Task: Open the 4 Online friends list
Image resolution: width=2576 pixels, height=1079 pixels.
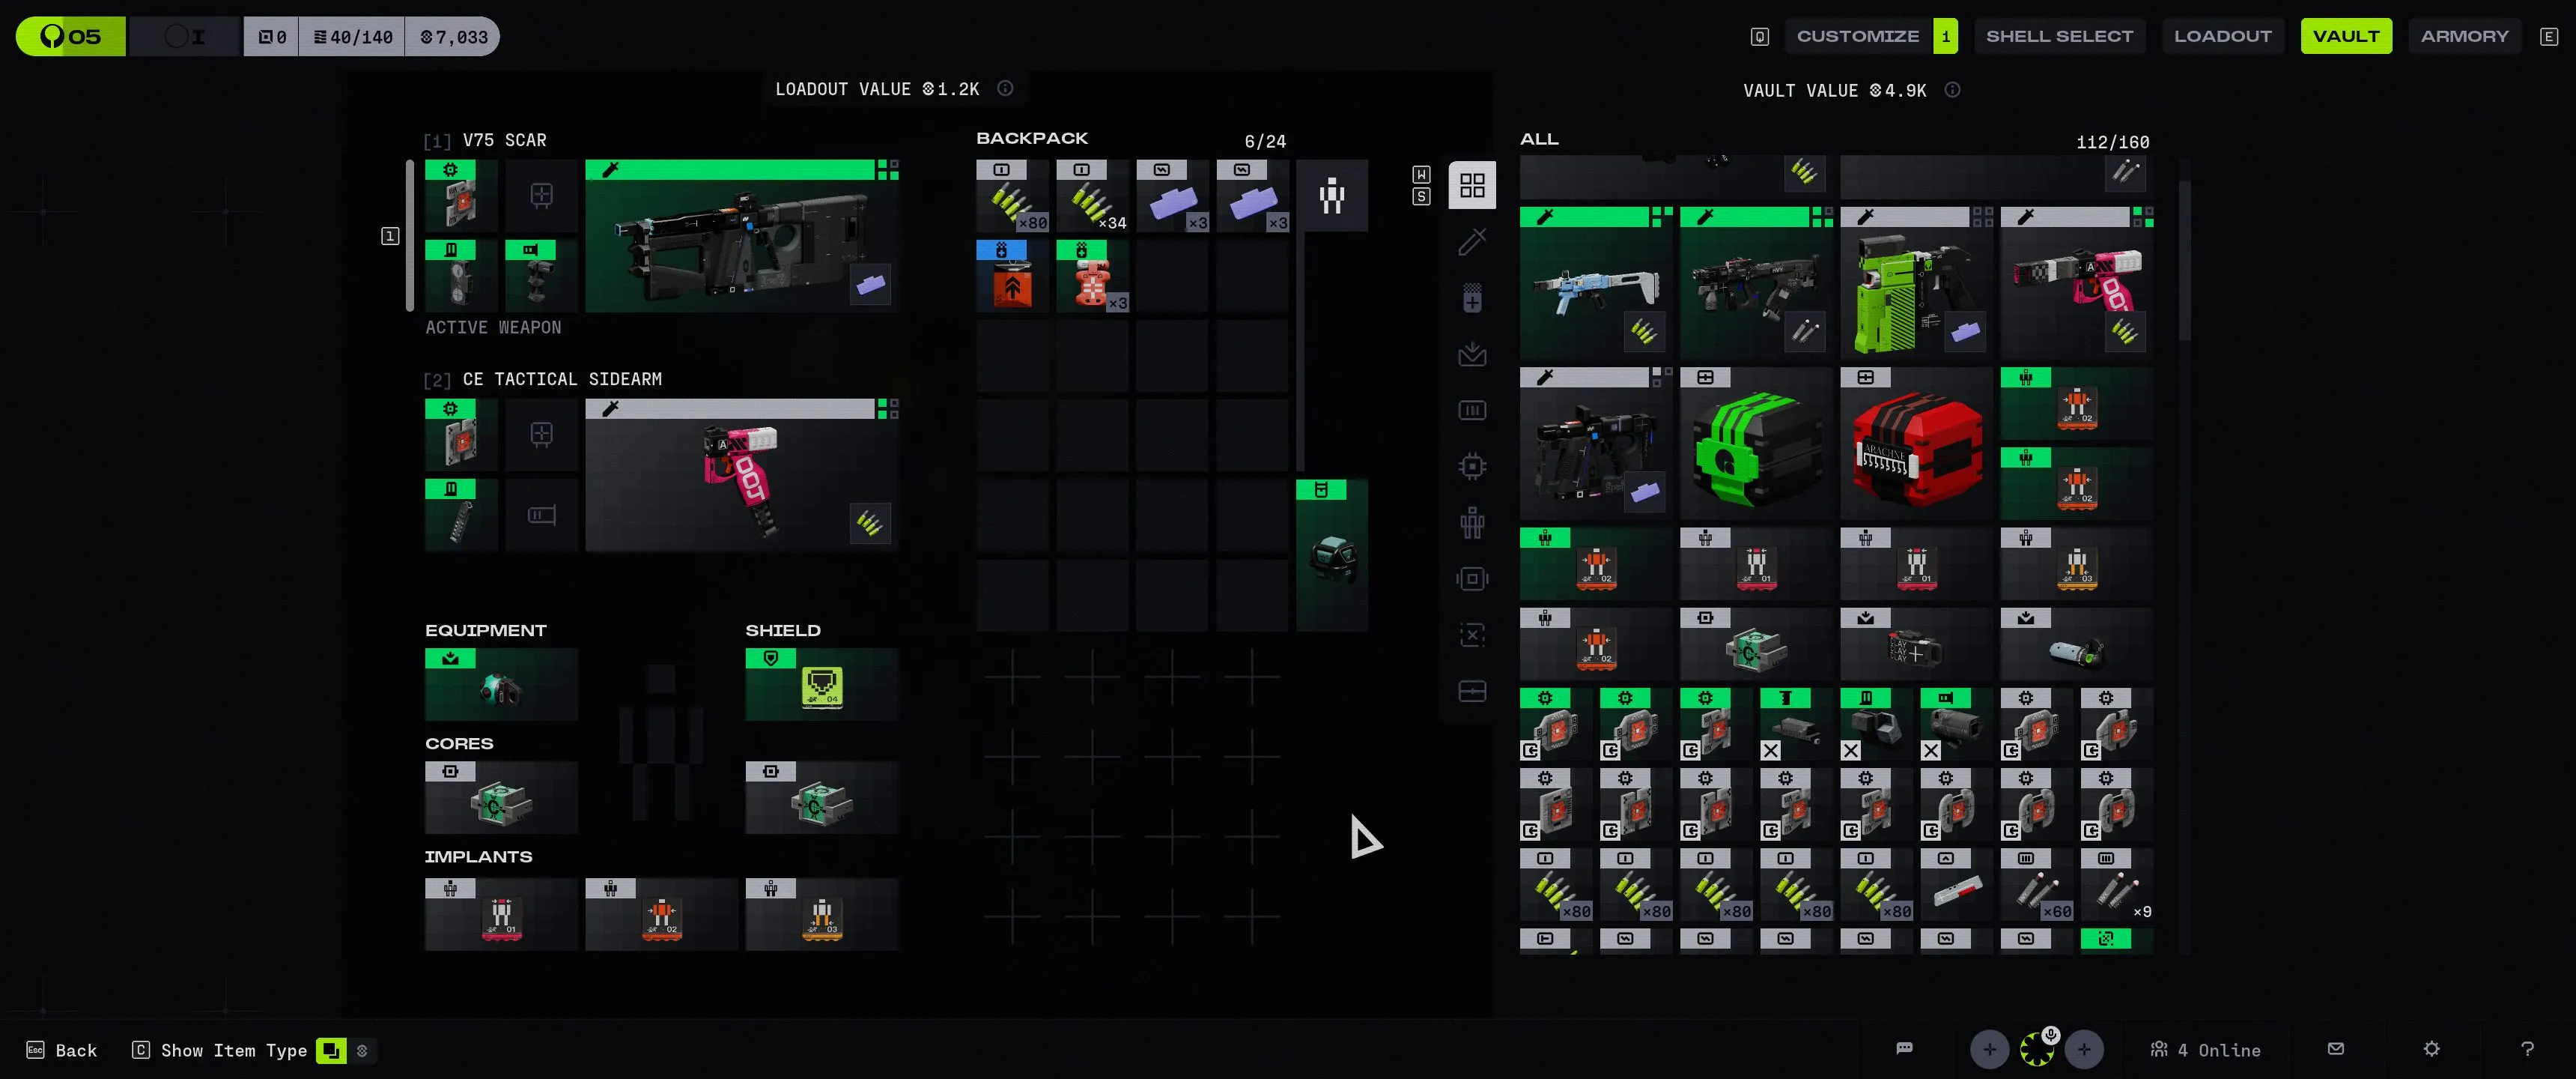Action: (x=2205, y=1050)
